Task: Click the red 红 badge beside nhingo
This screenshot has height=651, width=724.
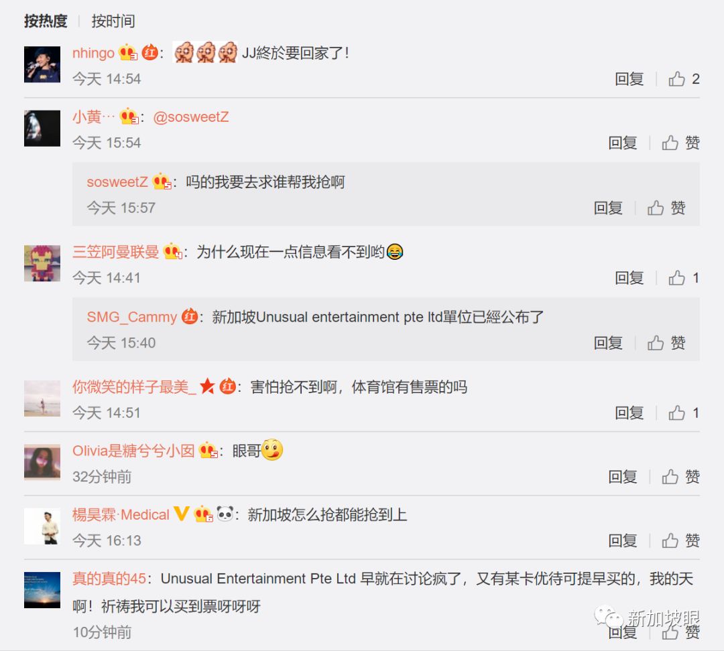Action: [149, 52]
